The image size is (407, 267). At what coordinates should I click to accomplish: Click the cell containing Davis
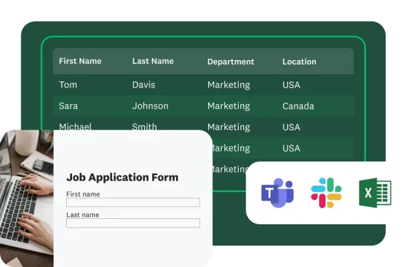coord(143,85)
